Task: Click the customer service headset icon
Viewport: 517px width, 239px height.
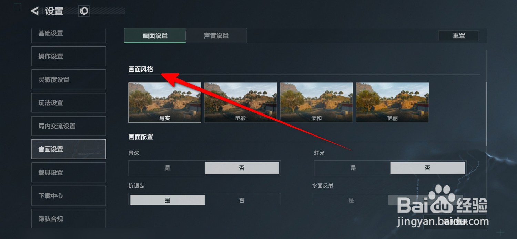Action: pos(84,11)
